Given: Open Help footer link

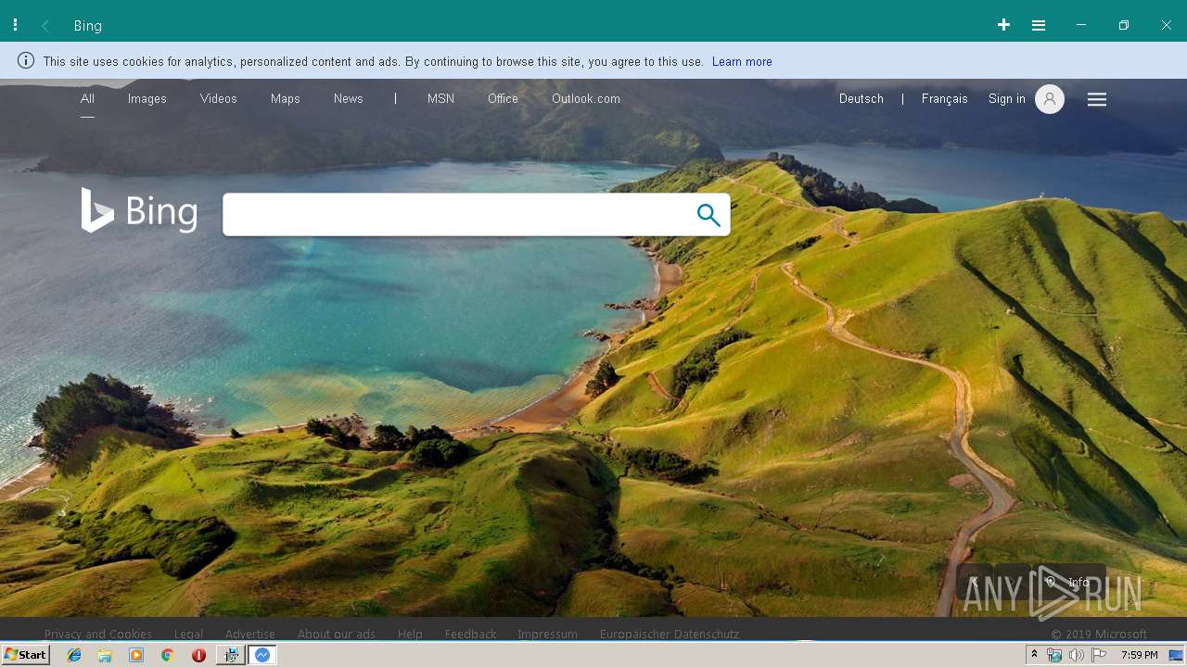Looking at the screenshot, I should click(410, 635).
